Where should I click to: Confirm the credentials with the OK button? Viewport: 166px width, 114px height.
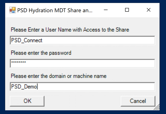pyautogui.click(x=27, y=101)
